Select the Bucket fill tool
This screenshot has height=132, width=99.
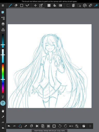(x=55, y=5)
